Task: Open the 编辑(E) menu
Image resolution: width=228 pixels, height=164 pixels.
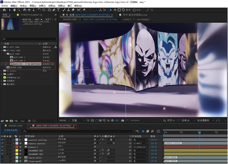Action: point(14,6)
